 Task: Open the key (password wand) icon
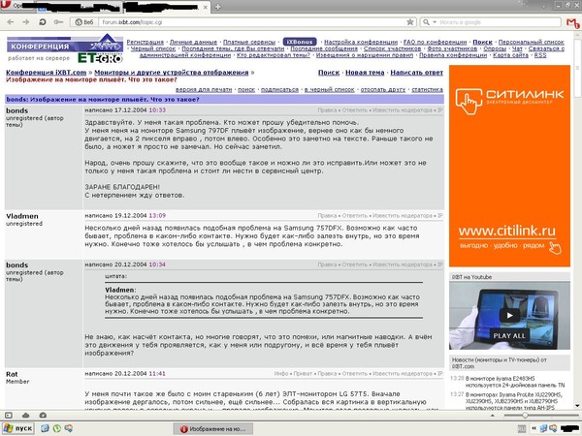pos(58,22)
